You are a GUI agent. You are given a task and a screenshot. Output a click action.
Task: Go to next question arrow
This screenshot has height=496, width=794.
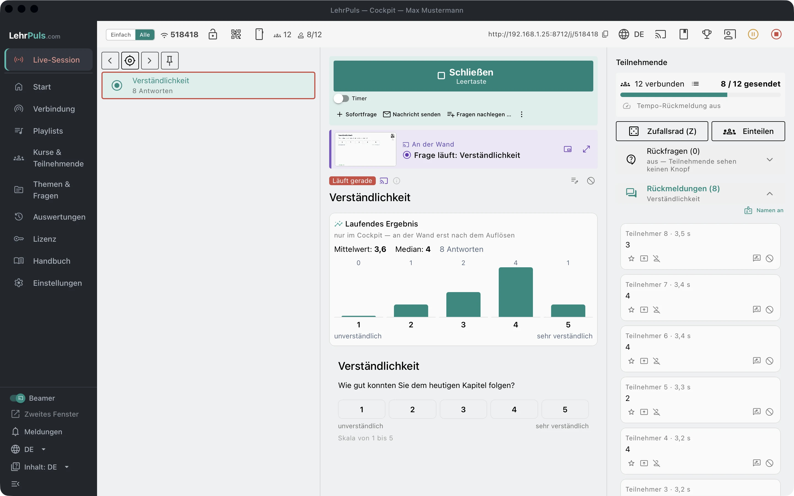150,60
